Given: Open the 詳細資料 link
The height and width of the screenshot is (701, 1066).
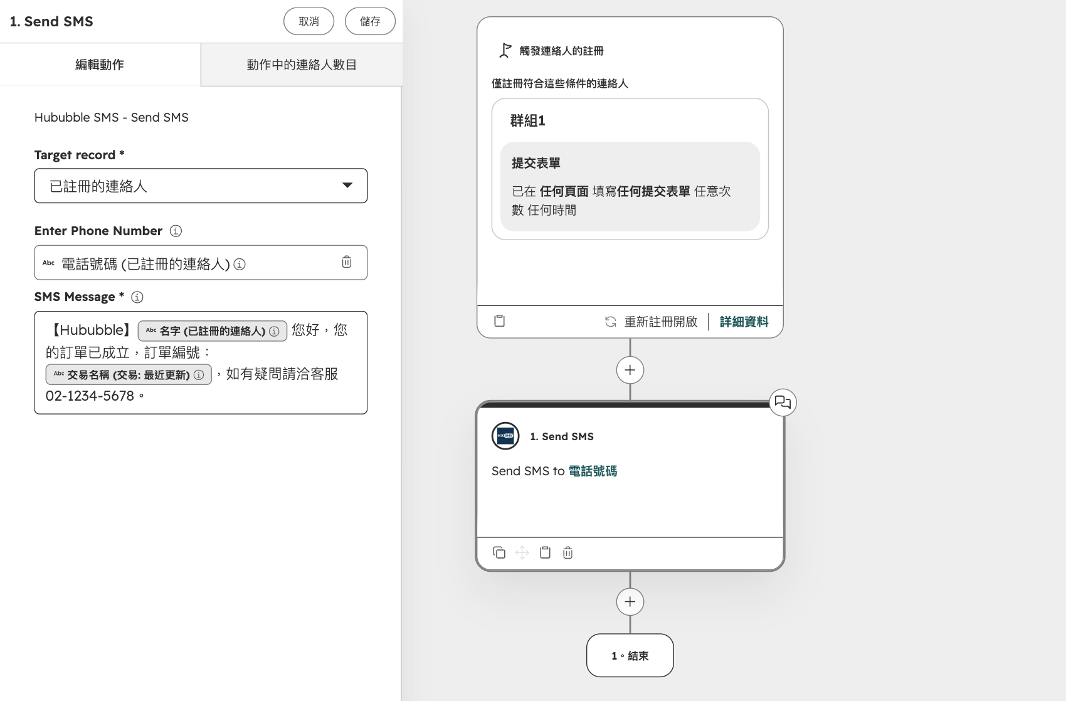Looking at the screenshot, I should [744, 322].
